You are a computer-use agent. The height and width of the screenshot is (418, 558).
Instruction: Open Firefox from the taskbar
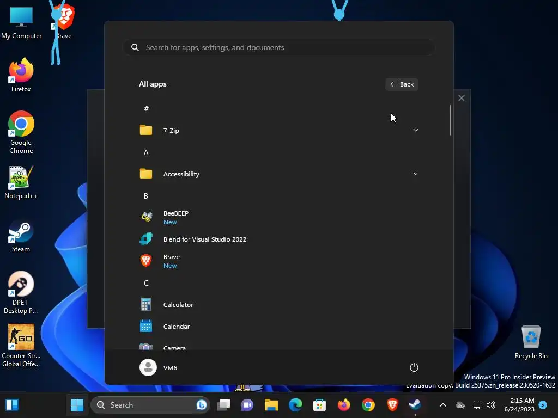click(344, 405)
